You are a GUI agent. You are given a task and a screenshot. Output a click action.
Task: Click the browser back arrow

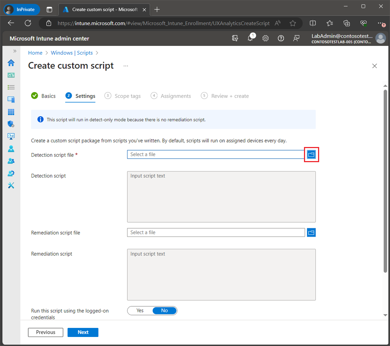(x=11, y=23)
